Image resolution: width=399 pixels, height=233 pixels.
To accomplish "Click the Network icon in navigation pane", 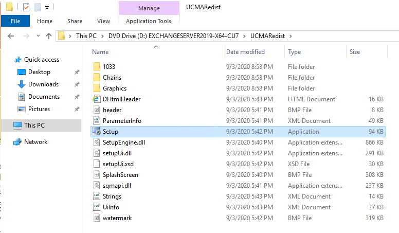I will 17,142.
